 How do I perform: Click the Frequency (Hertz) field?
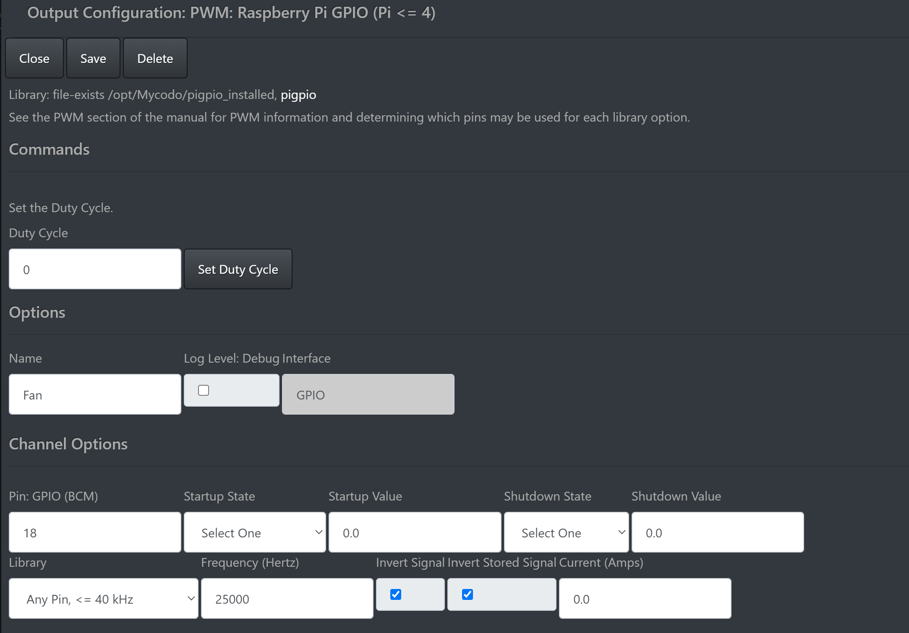[x=287, y=599]
